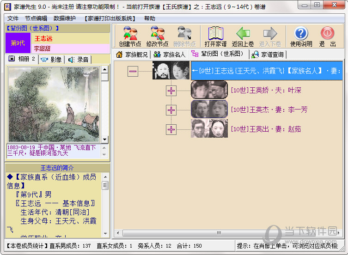Click the 修改节点 edit node icon
The height and width of the screenshot is (255, 348).
pyautogui.click(x=157, y=36)
